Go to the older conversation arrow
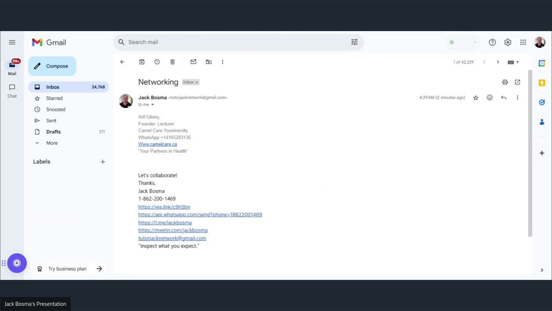Viewport: 552px width, 311px height. coord(498,62)
